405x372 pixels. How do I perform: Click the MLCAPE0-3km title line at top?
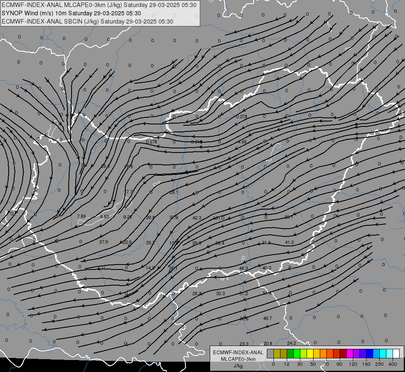click(x=99, y=5)
